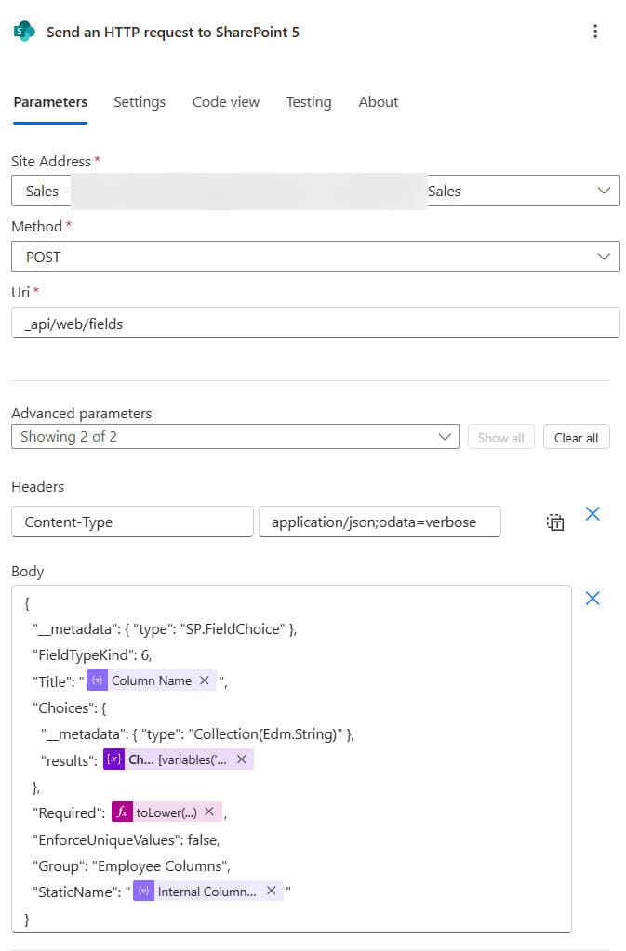Image resolution: width=626 pixels, height=951 pixels.
Task: Go to the Testing tab
Action: tap(309, 102)
